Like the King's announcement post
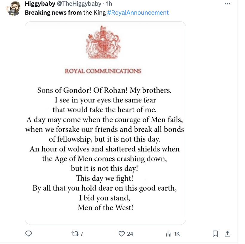Viewport: 245px width, 244px height. click(x=122, y=234)
